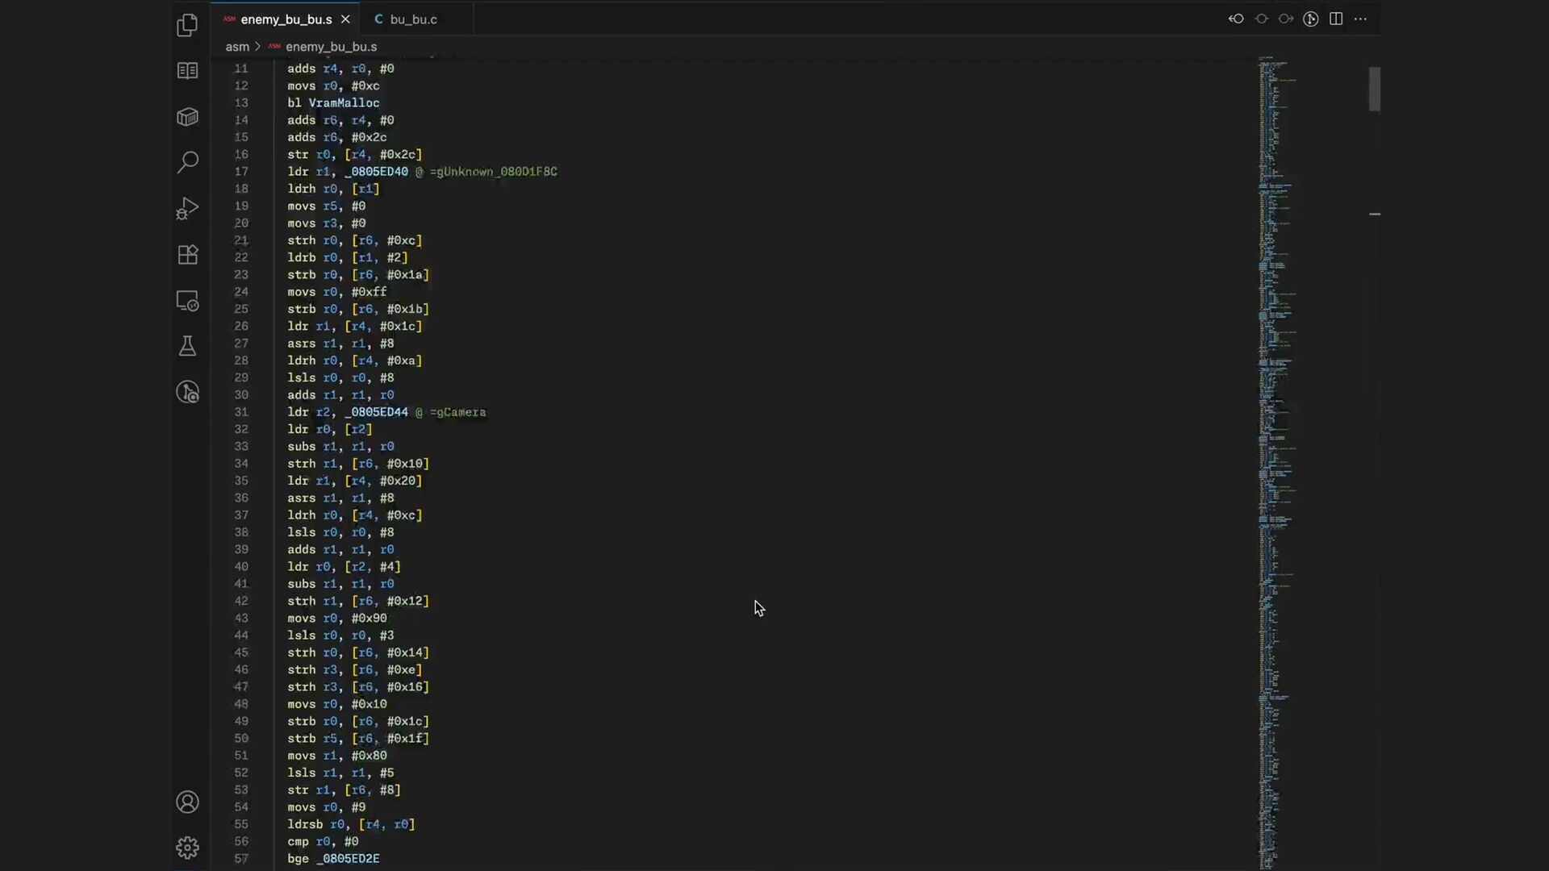Open the Search magnifier view

pos(187,162)
